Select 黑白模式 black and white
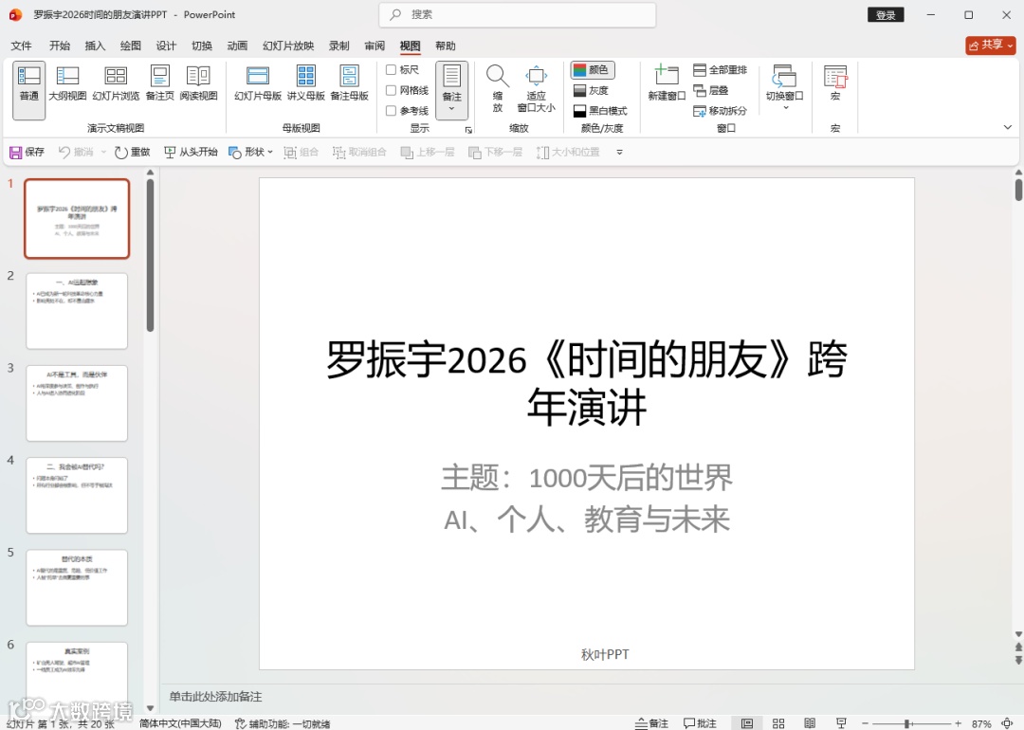The width and height of the screenshot is (1024, 730). (600, 111)
